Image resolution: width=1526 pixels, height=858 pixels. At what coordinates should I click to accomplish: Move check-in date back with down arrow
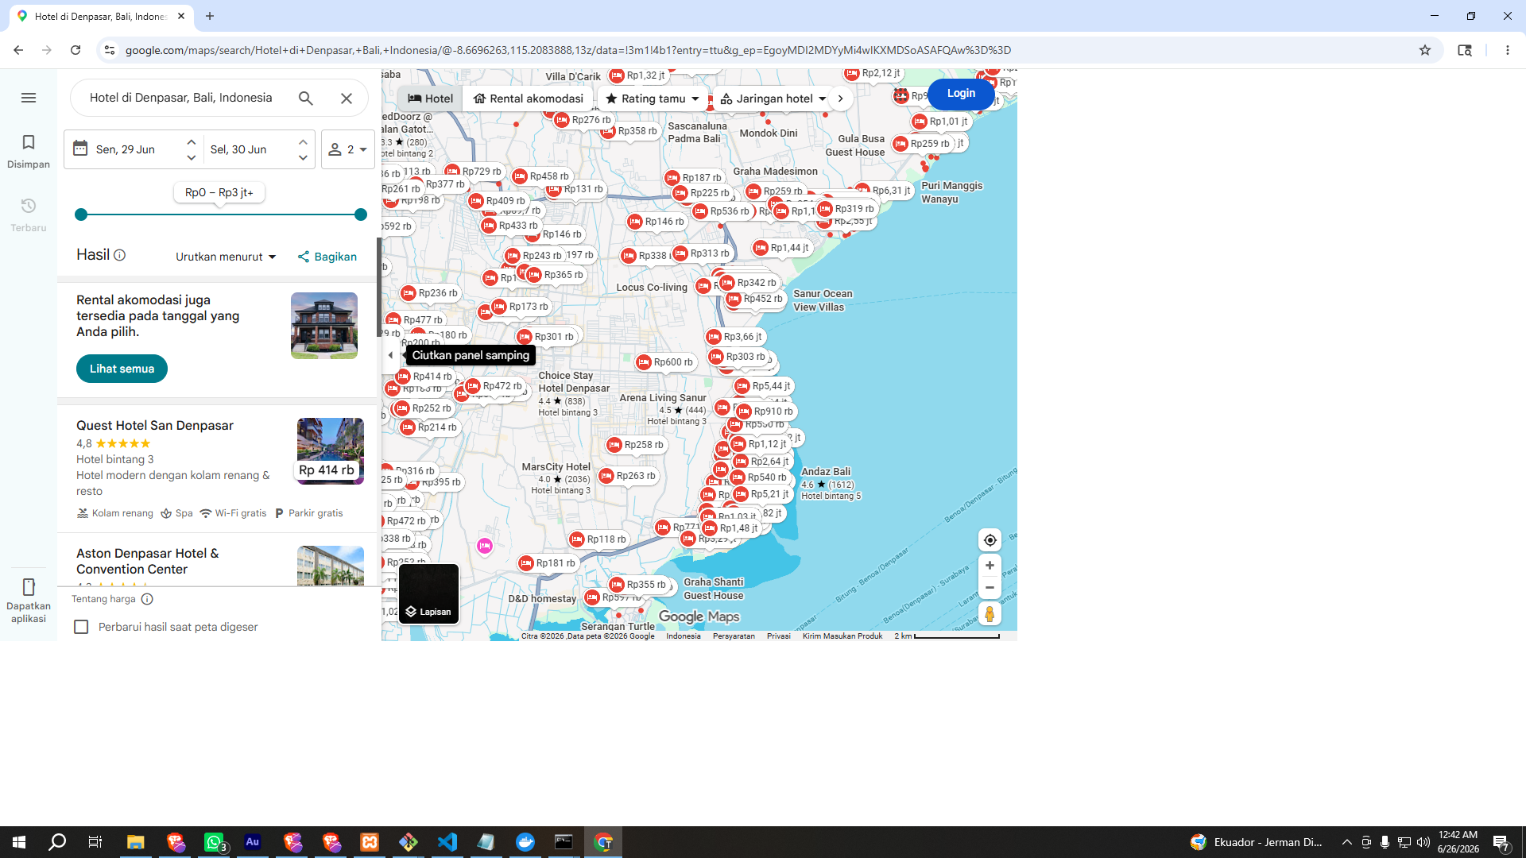click(192, 157)
